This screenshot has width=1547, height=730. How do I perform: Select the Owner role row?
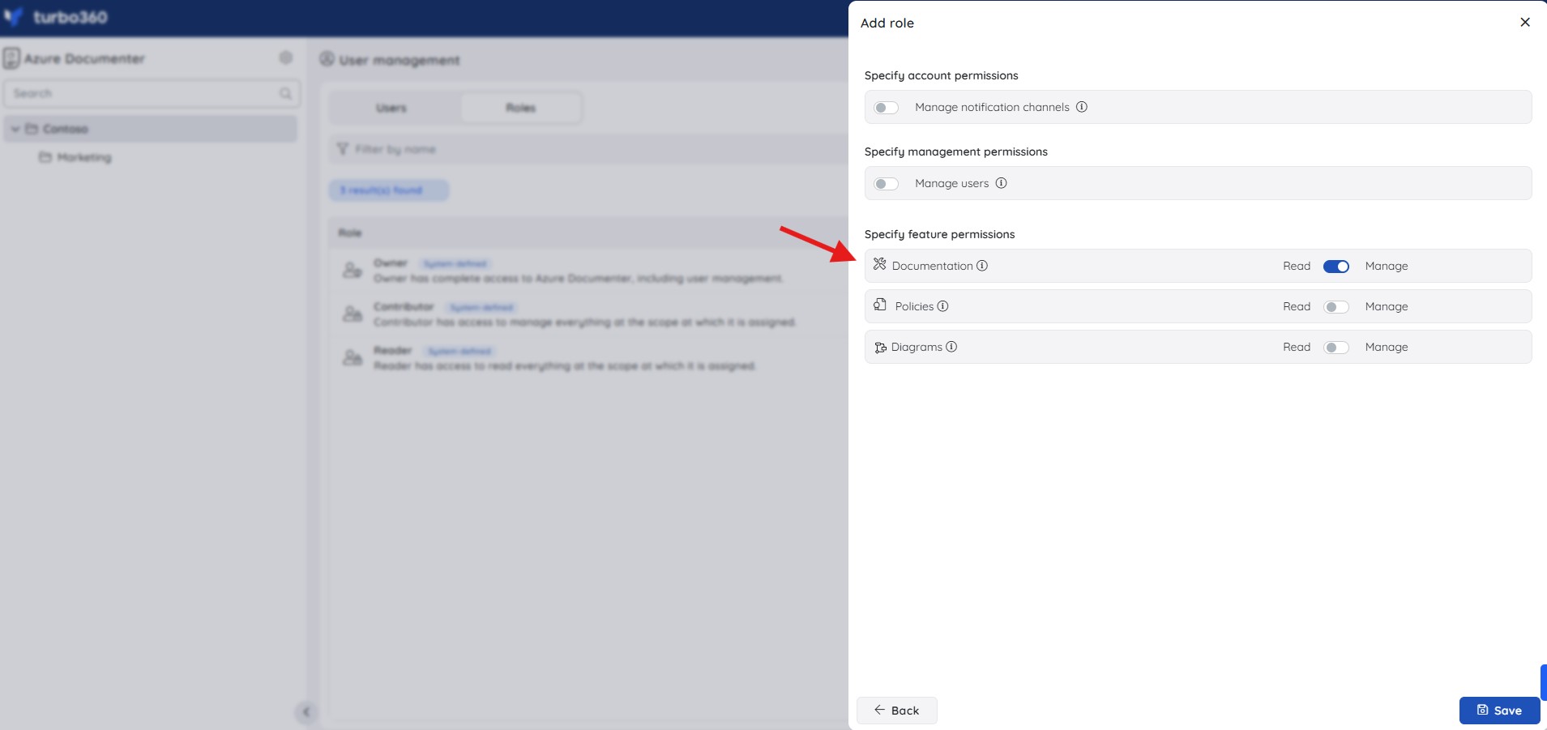tap(588, 271)
